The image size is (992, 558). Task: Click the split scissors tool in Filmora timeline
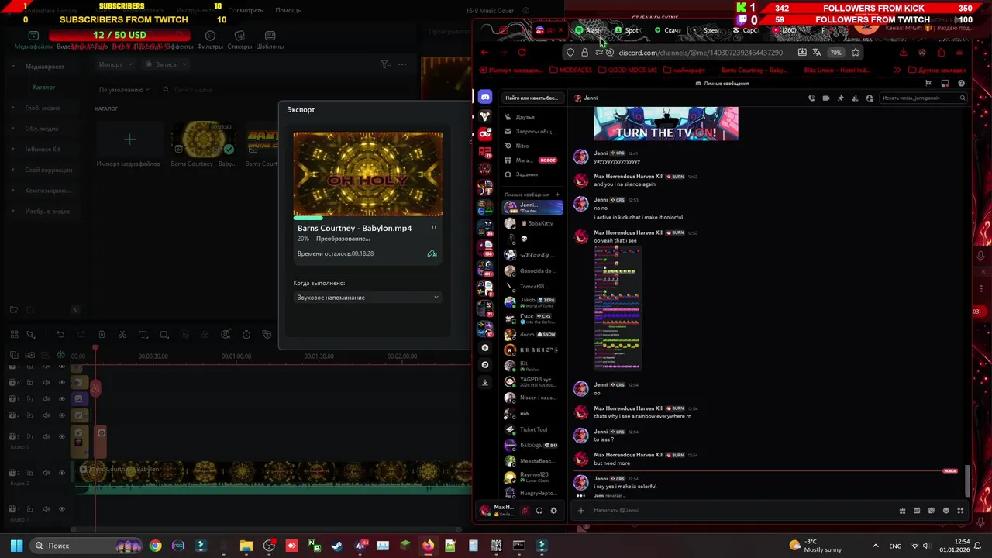point(122,335)
